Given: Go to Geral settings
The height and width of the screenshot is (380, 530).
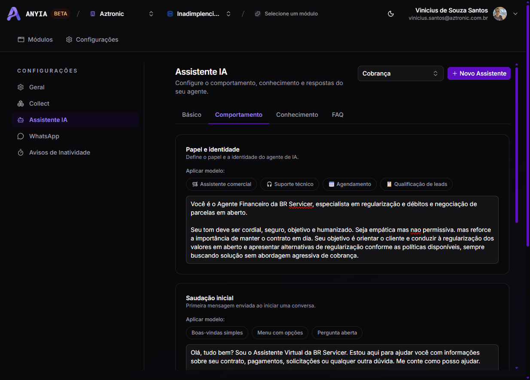Looking at the screenshot, I should (76, 87).
